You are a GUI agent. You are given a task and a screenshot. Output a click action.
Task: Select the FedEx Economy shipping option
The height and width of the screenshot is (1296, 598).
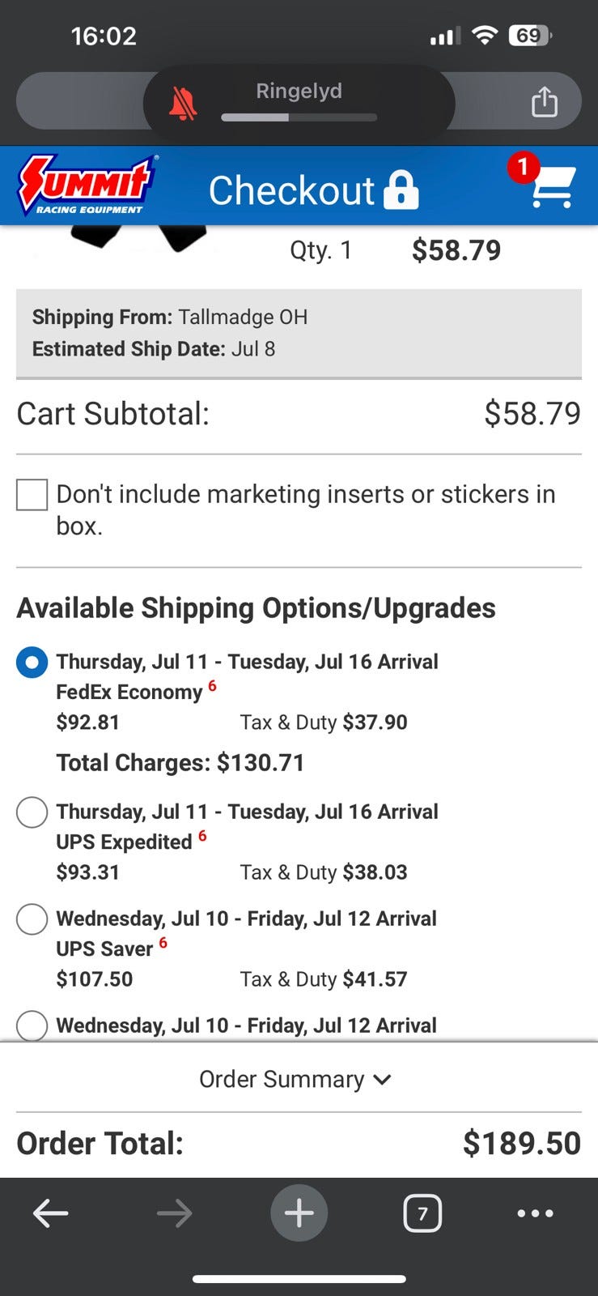pos(32,663)
